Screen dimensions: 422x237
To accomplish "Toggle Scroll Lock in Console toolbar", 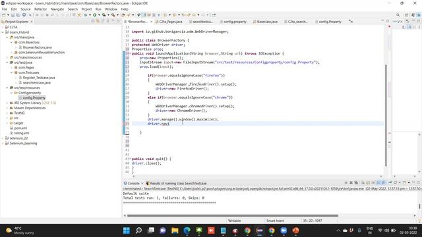I will tap(368, 183).
